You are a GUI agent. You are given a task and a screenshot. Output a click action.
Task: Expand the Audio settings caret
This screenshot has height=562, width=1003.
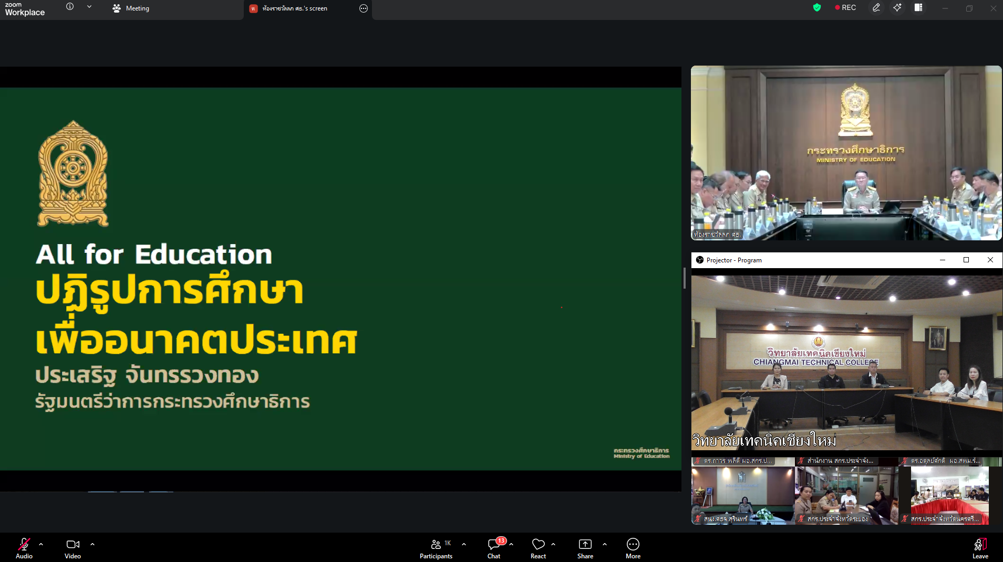(41, 544)
